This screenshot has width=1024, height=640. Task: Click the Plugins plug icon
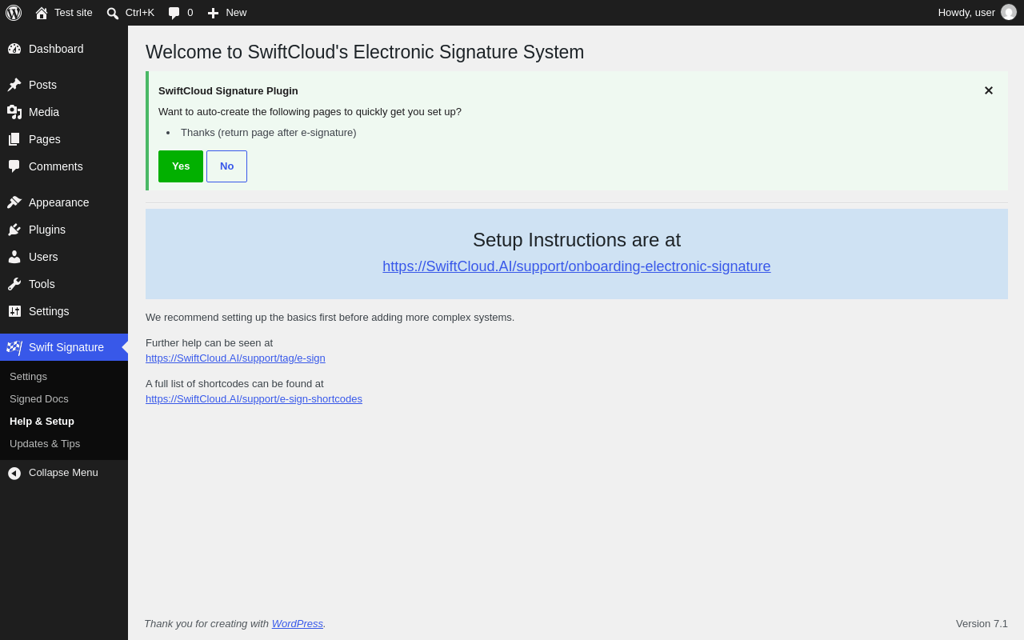[x=14, y=230]
